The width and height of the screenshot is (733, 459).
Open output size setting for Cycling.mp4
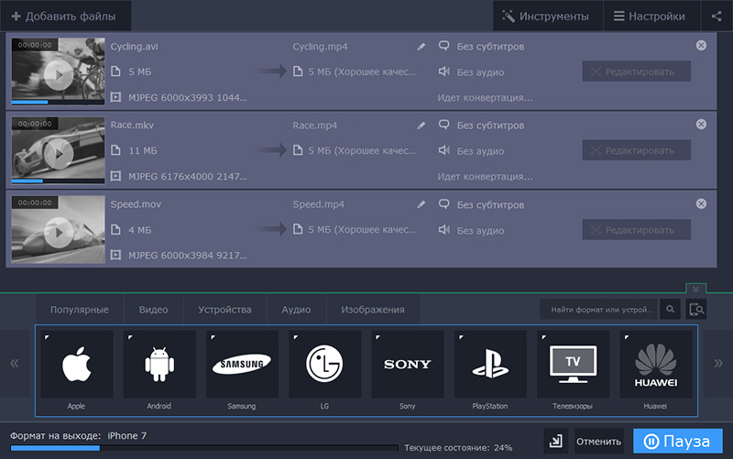(x=355, y=72)
